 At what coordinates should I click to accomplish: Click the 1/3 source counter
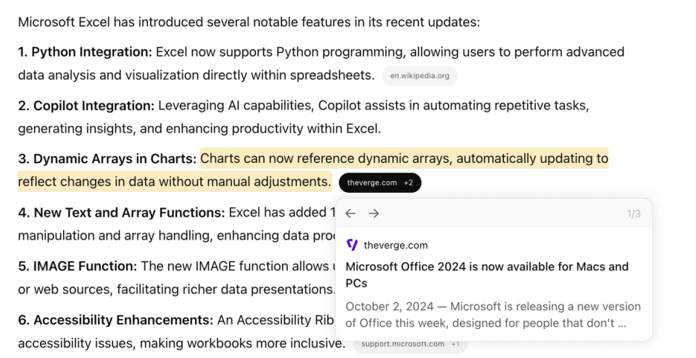tap(633, 215)
